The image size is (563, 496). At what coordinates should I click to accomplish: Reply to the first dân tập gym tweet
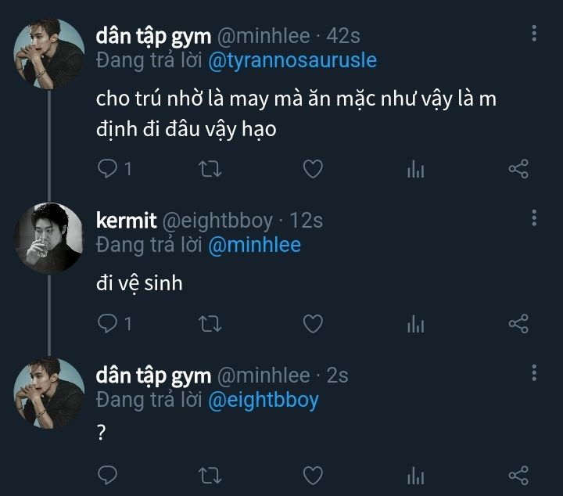click(x=109, y=168)
